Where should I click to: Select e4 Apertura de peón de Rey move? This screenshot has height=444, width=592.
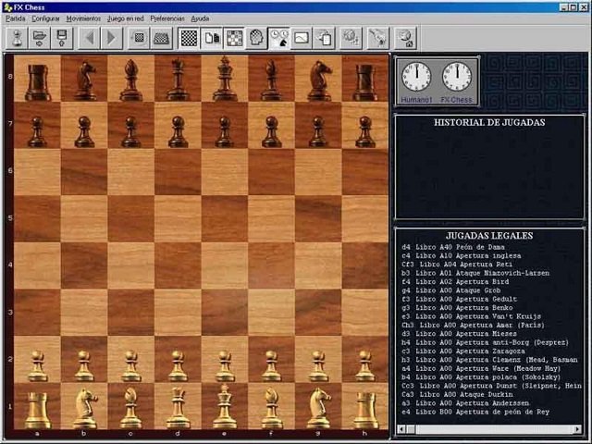(475, 412)
